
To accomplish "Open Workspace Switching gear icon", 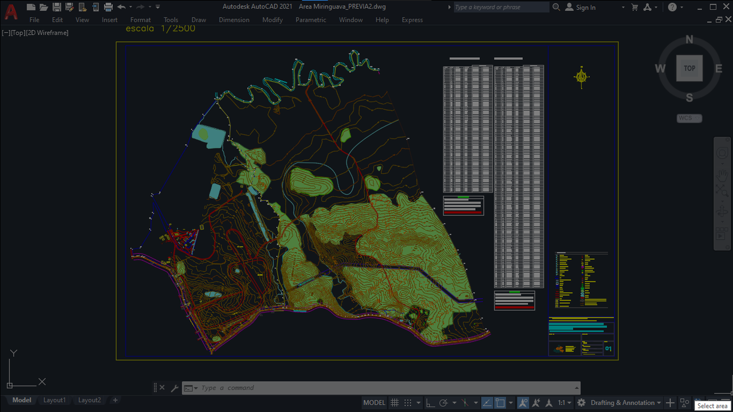I will 582,403.
